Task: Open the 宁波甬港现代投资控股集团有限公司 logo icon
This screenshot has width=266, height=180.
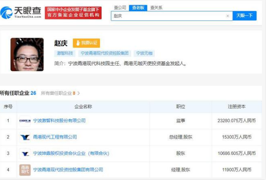Action: pos(25,170)
